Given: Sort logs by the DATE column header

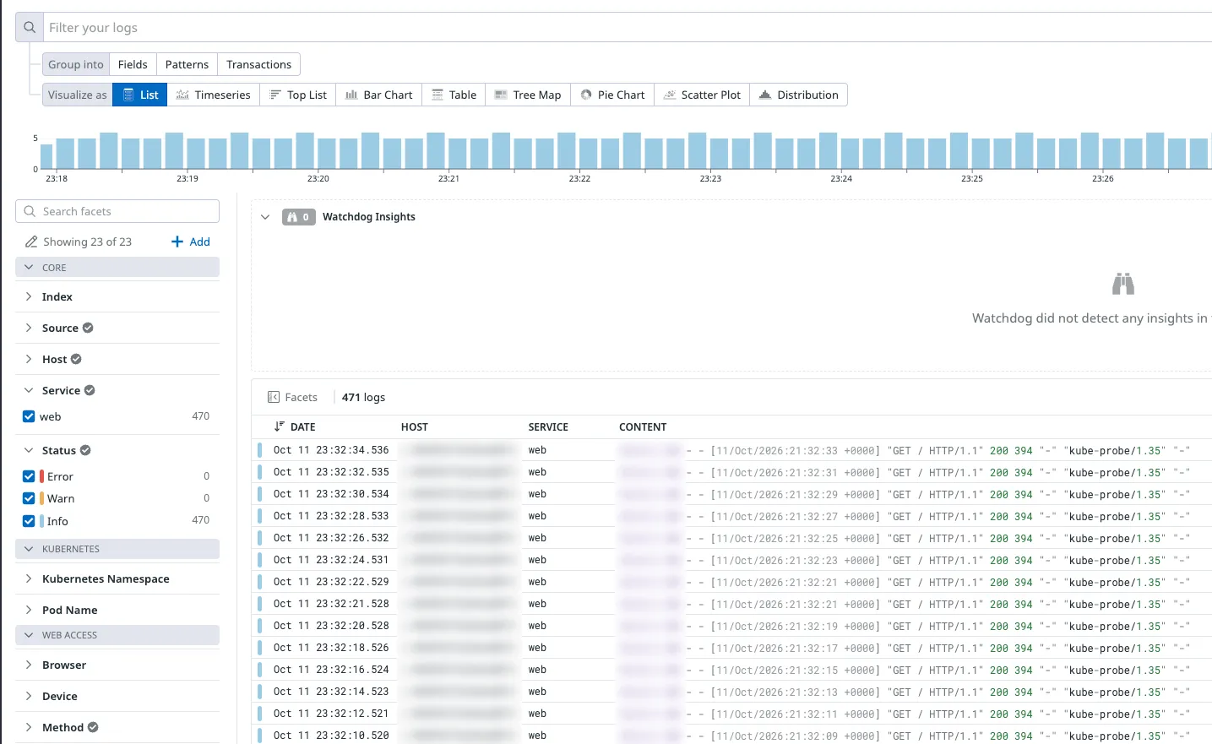Looking at the screenshot, I should tap(302, 426).
